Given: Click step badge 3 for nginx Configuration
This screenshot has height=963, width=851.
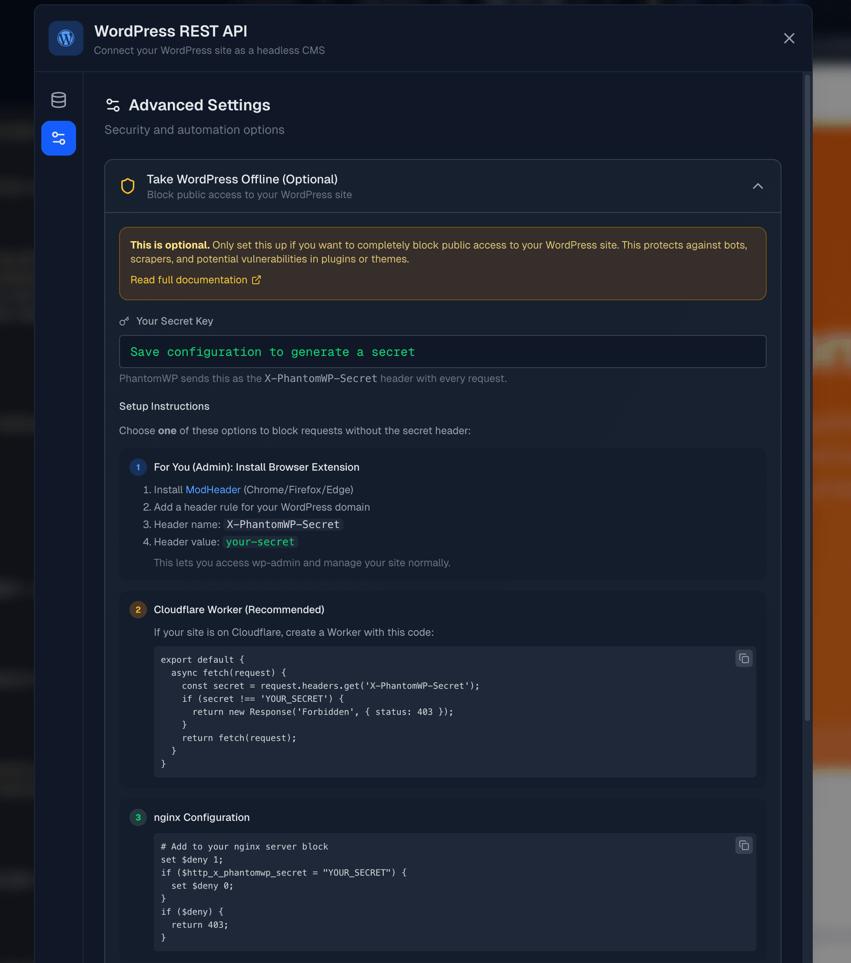Looking at the screenshot, I should (138, 817).
